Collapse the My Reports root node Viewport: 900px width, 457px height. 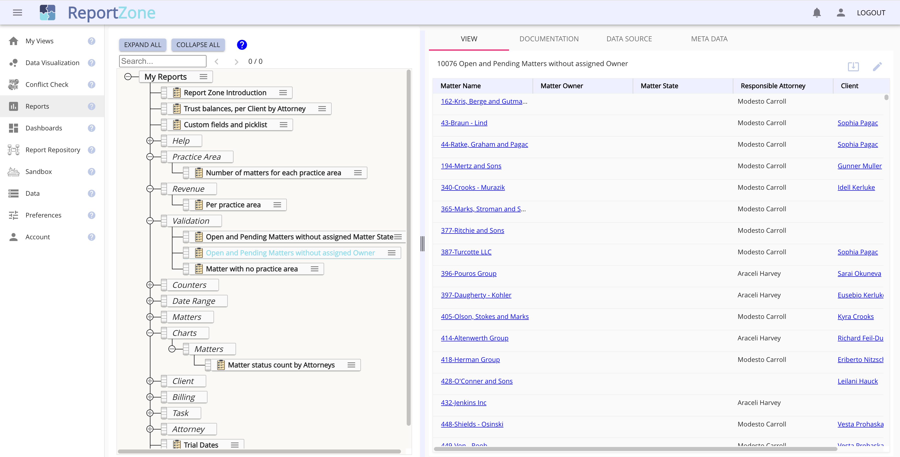[128, 77]
